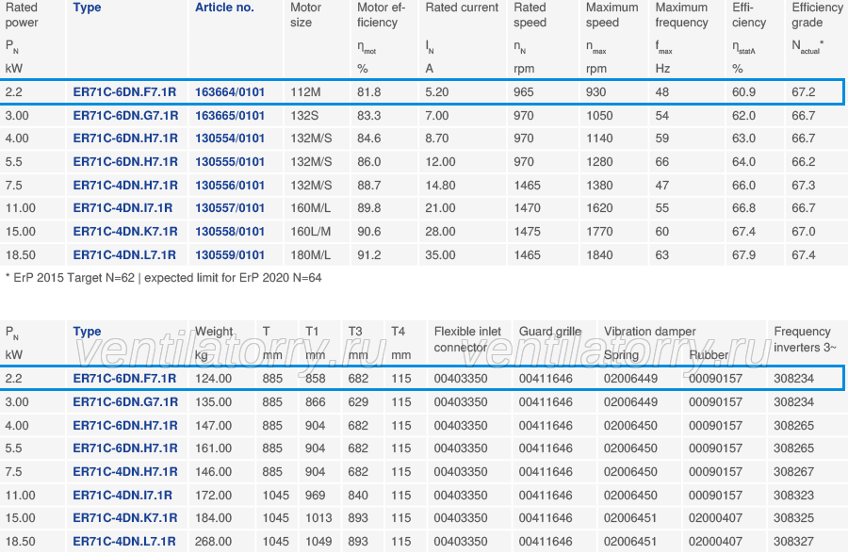Open ER71C-4DN.H7.1R type link in the 146.00 kg row
848x554 pixels.
click(125, 472)
